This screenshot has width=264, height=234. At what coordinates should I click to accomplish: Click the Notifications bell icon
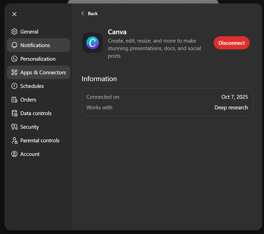point(14,45)
